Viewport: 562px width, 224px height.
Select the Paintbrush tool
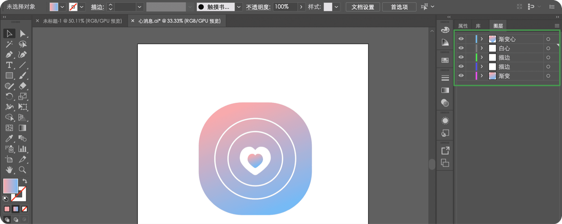[23, 75]
